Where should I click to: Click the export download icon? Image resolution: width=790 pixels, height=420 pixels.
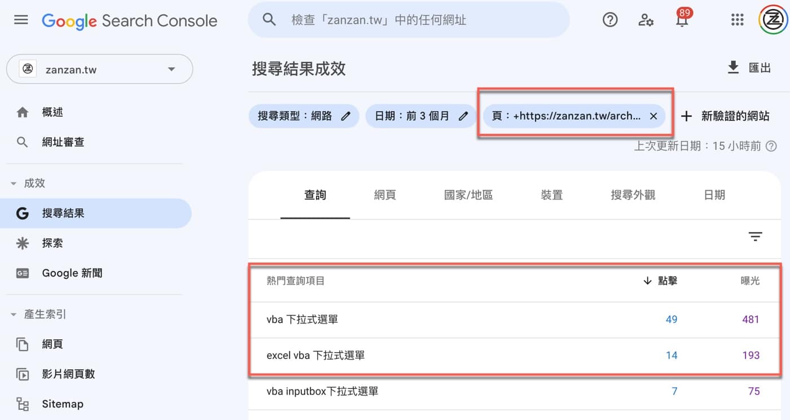point(733,68)
